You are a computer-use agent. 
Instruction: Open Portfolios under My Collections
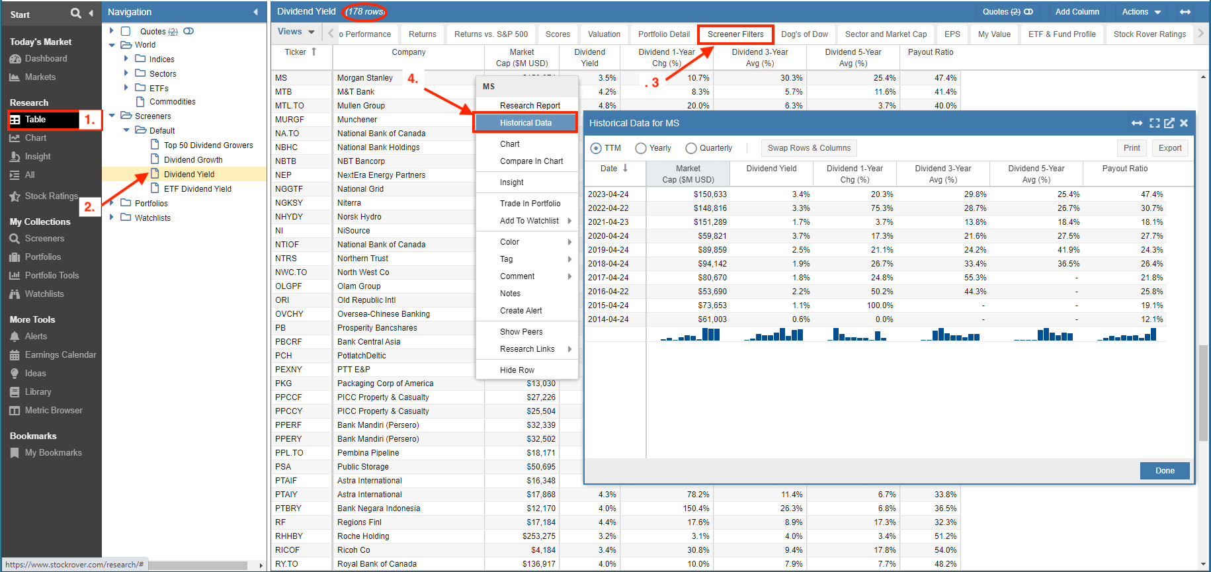[x=35, y=257]
